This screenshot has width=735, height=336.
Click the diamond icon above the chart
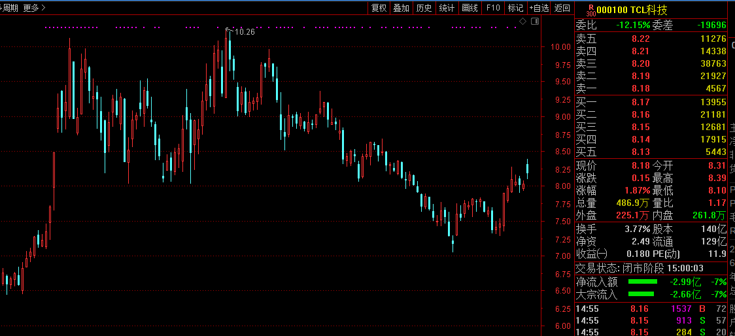click(523, 22)
